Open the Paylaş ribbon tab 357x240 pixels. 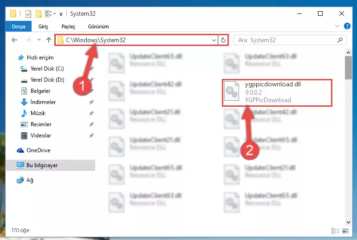(x=68, y=26)
